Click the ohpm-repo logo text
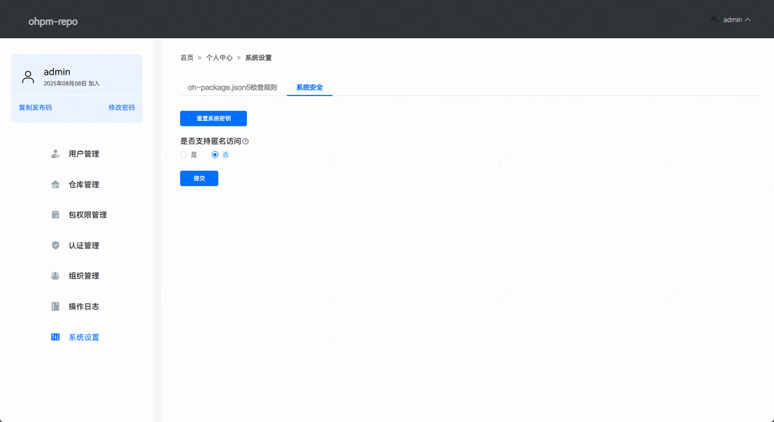 coord(53,22)
